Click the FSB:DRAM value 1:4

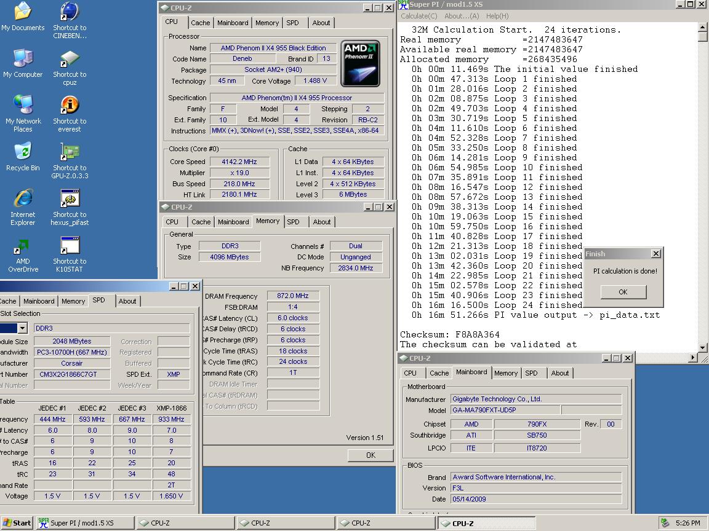(292, 307)
